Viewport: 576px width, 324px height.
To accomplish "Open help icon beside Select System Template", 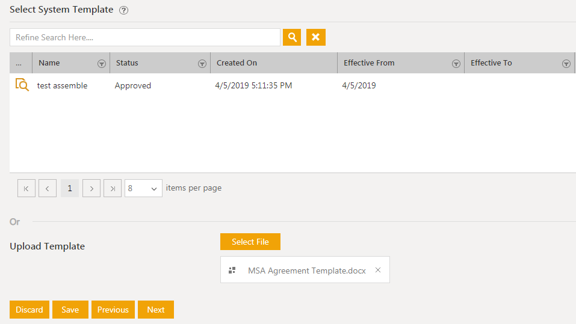I will pyautogui.click(x=123, y=10).
